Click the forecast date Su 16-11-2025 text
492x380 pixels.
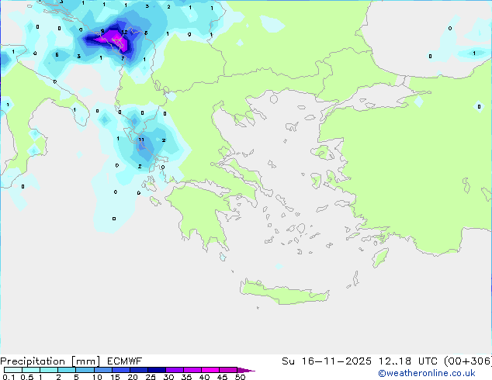[x=327, y=361]
